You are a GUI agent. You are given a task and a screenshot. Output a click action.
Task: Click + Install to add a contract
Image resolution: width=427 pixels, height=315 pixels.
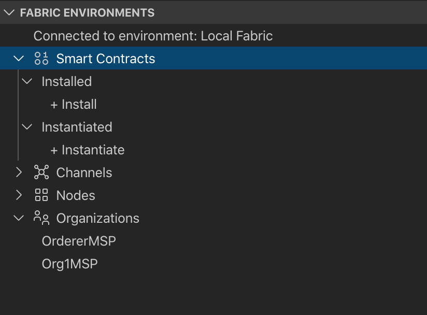(74, 104)
